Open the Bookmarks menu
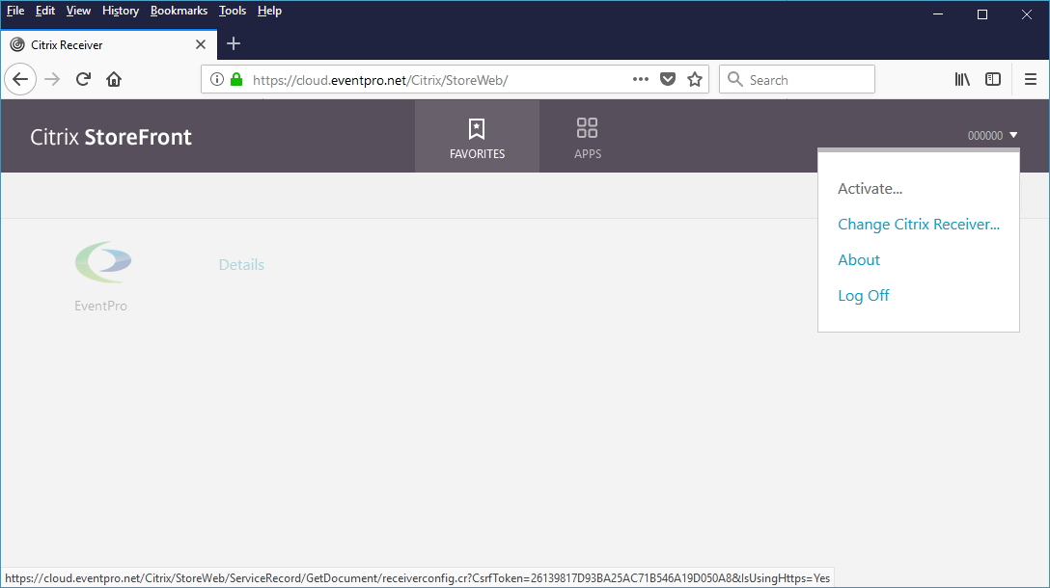Viewport: 1050px width, 588px height. click(179, 11)
